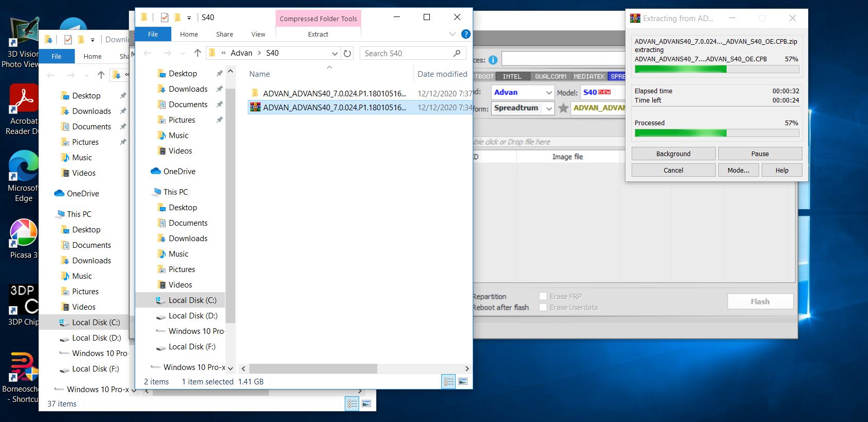Switch S40 window to details view

coord(449,381)
